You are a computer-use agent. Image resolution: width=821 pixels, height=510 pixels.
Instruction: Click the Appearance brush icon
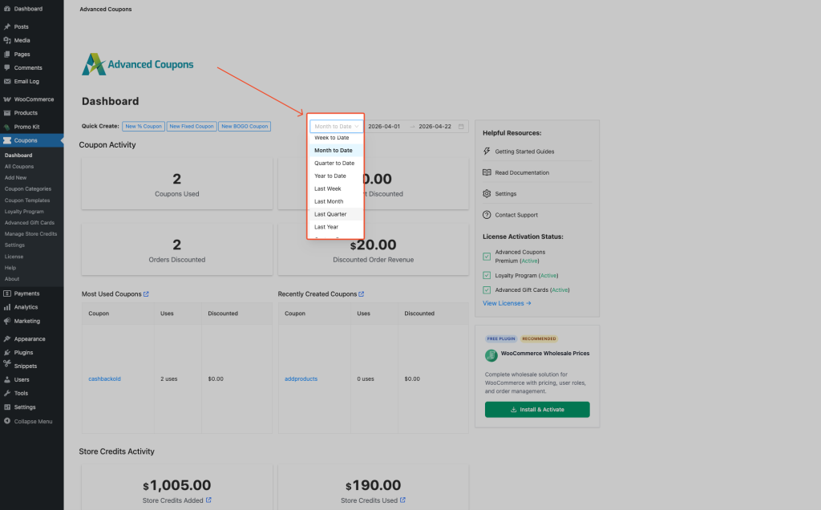tap(6, 338)
